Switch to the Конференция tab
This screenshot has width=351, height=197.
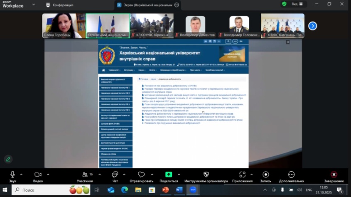(62, 5)
